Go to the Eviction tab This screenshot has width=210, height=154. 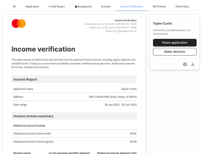(x=106, y=7)
